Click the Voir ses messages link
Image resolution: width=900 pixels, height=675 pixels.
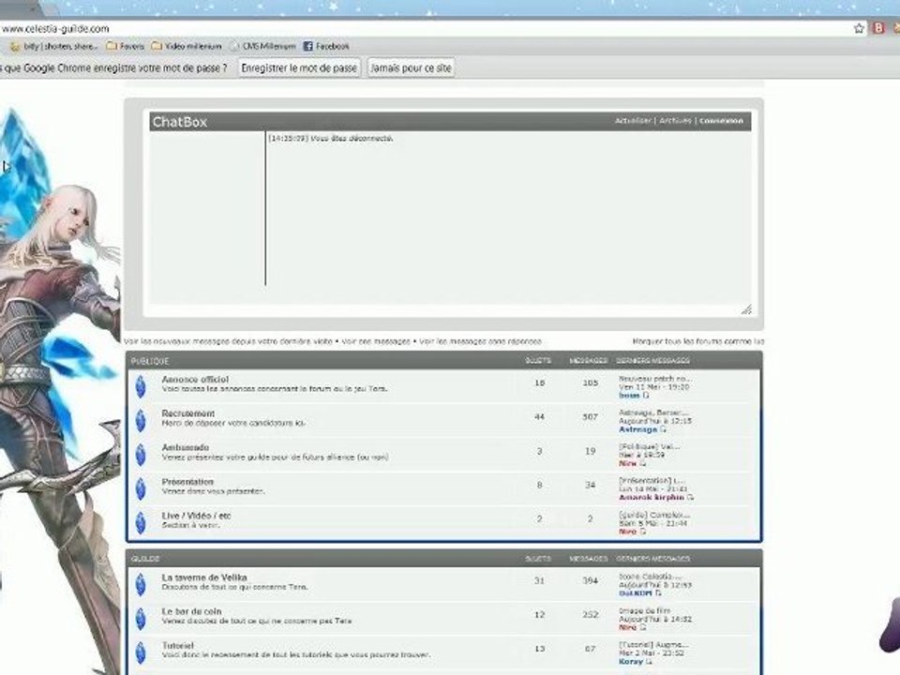[376, 341]
